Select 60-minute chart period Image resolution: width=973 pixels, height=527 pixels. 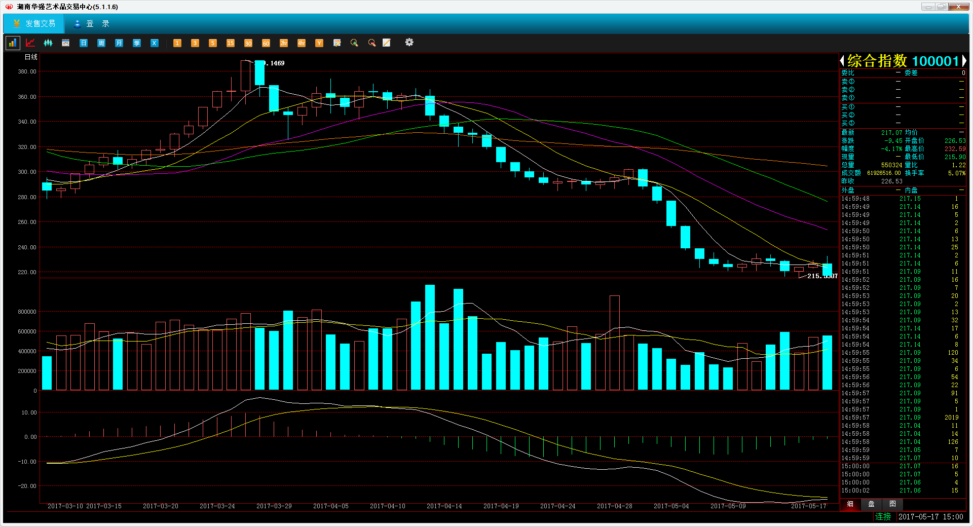coord(266,43)
